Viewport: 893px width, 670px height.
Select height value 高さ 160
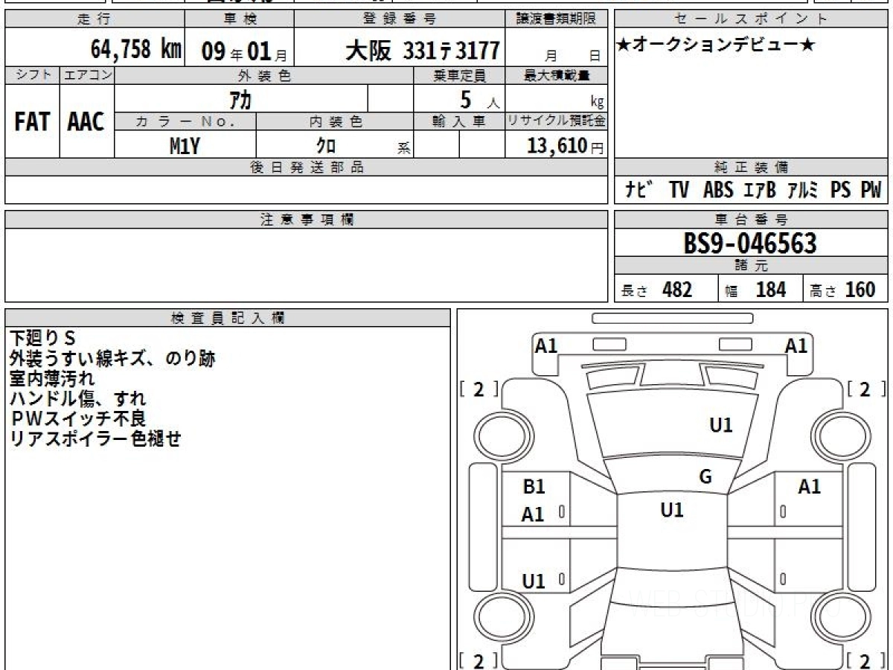[x=844, y=290]
